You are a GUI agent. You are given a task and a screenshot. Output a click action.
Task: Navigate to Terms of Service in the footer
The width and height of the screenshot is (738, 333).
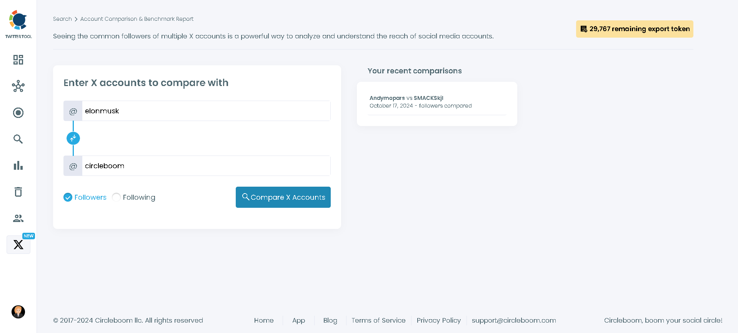pyautogui.click(x=378, y=320)
